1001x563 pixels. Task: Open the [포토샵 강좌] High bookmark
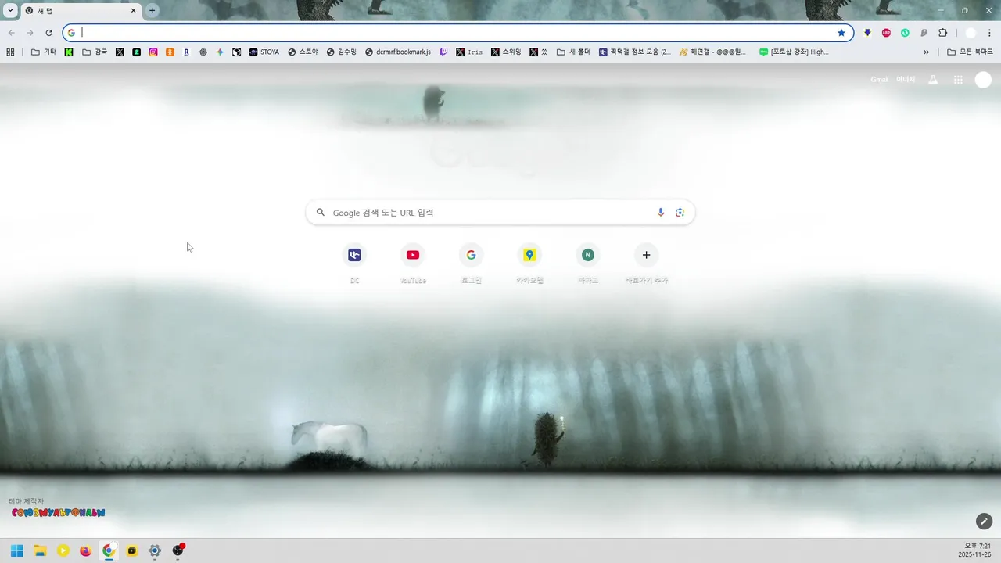coord(794,52)
